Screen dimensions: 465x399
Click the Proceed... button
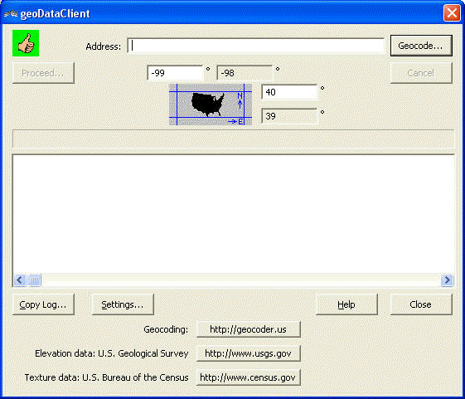pyautogui.click(x=43, y=73)
